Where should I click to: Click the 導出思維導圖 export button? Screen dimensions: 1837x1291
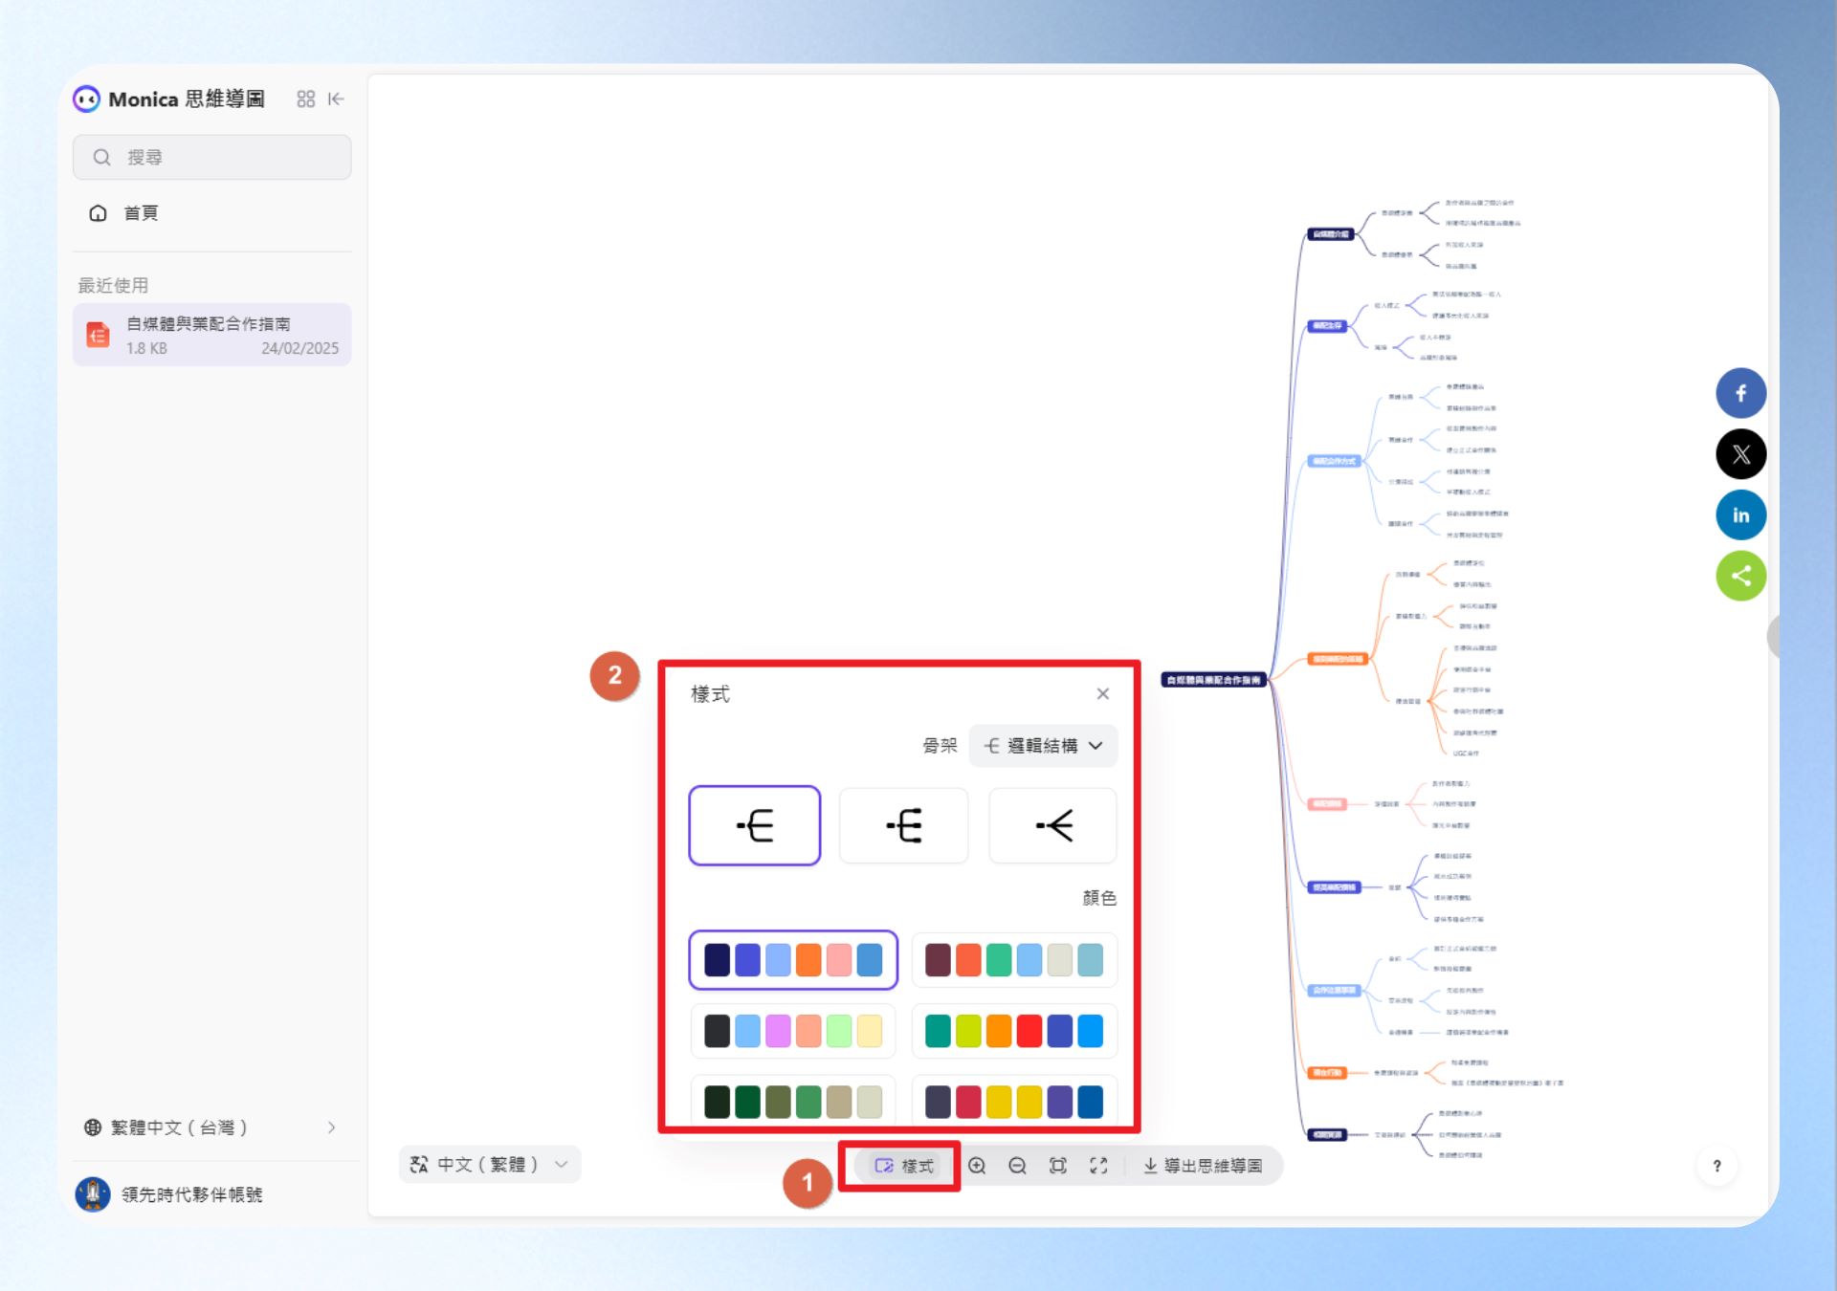tap(1203, 1166)
